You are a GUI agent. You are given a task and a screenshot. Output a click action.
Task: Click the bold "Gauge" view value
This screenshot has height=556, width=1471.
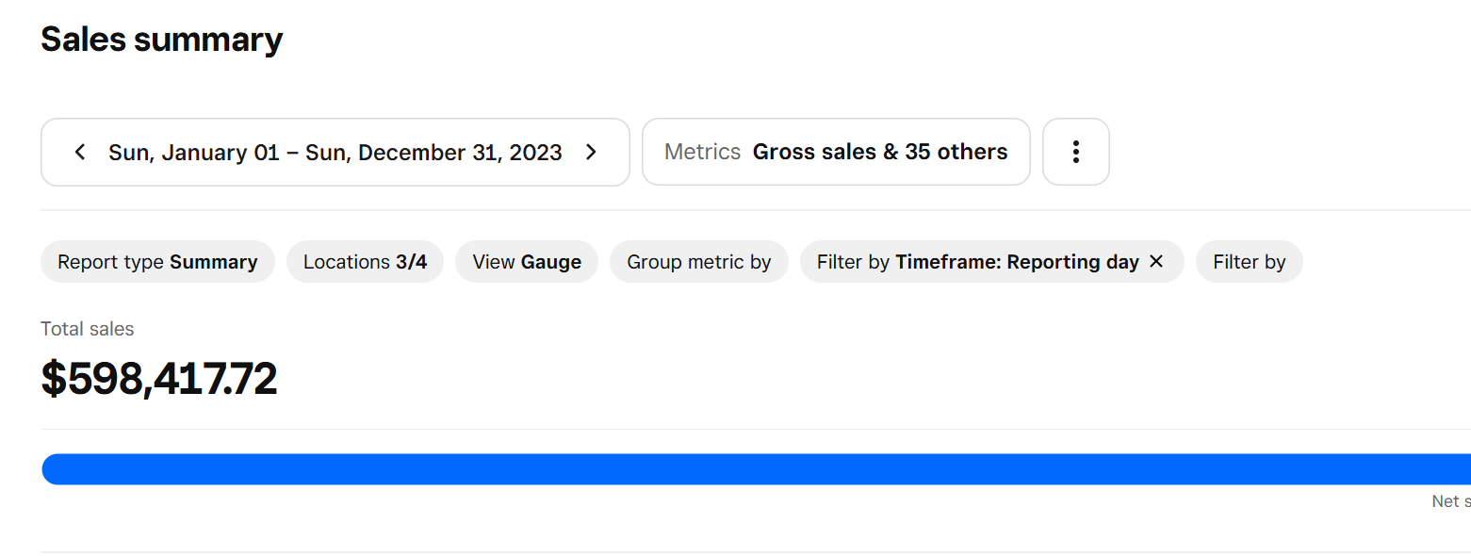tap(551, 262)
